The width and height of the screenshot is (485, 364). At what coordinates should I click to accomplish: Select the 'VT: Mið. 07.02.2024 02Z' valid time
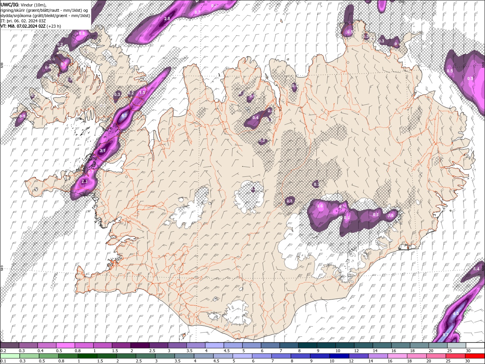pyautogui.click(x=23, y=26)
